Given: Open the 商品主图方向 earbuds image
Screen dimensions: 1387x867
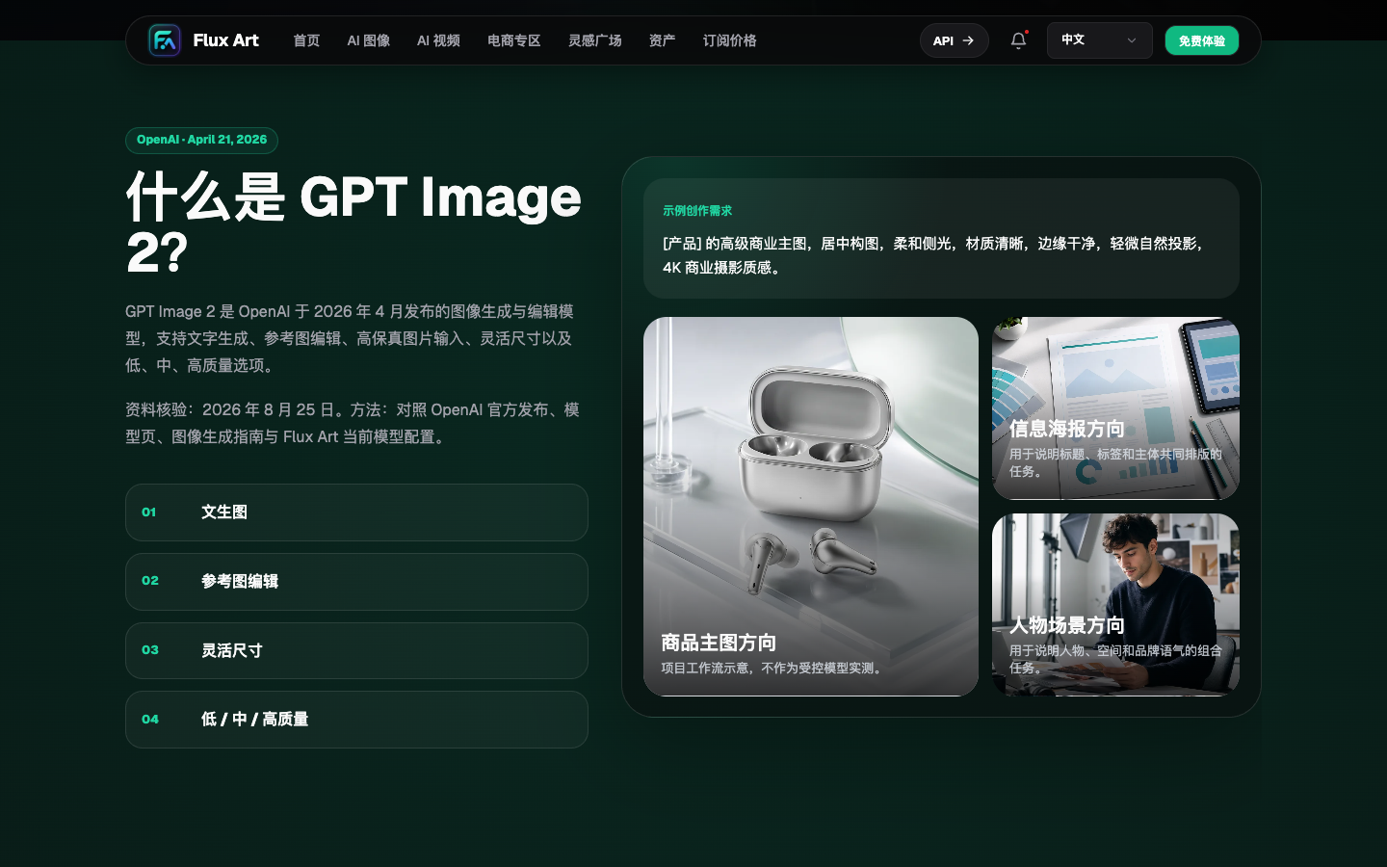Looking at the screenshot, I should click(x=811, y=506).
